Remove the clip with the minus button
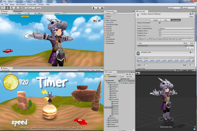 (x=192, y=48)
